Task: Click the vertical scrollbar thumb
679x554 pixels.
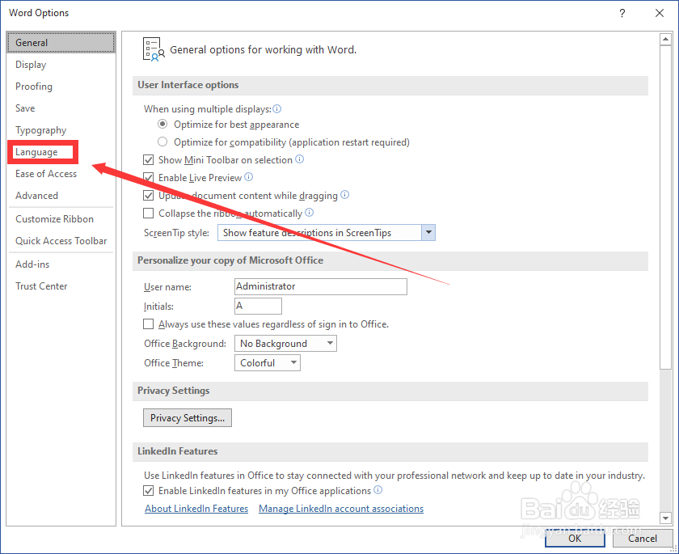Action: tap(665, 207)
